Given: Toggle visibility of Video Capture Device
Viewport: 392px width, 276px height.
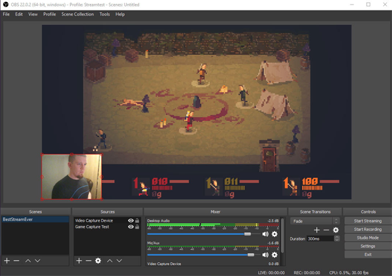Looking at the screenshot, I should click(x=131, y=220).
